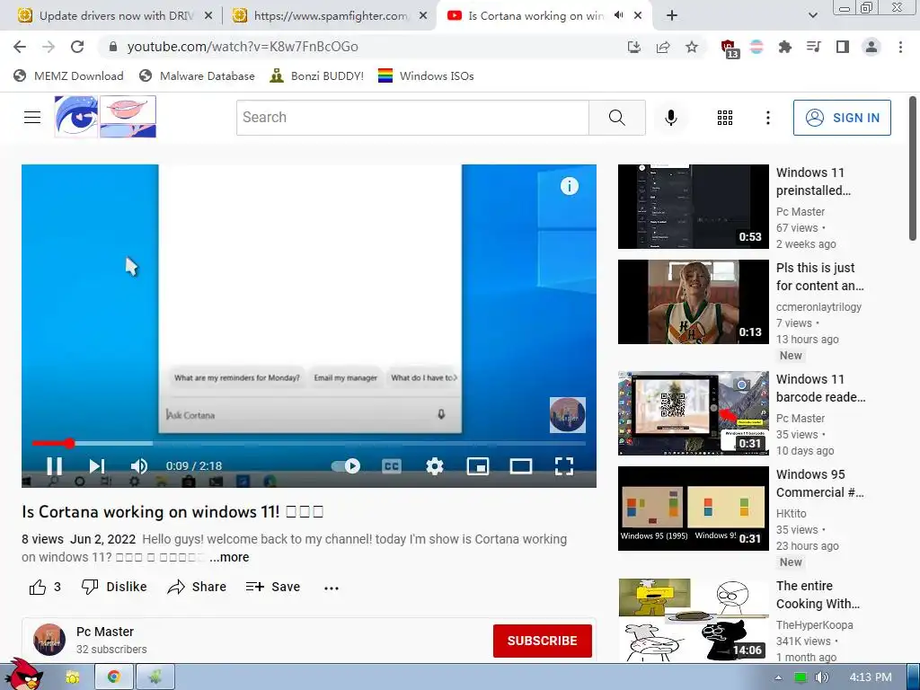920x690 pixels.
Task: Share the video
Action: pyautogui.click(x=197, y=587)
